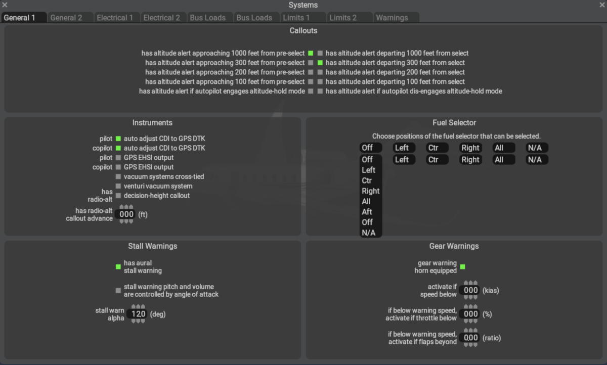The height and width of the screenshot is (365, 607).
Task: Click the stall warn alpha value field
Action: [138, 314]
